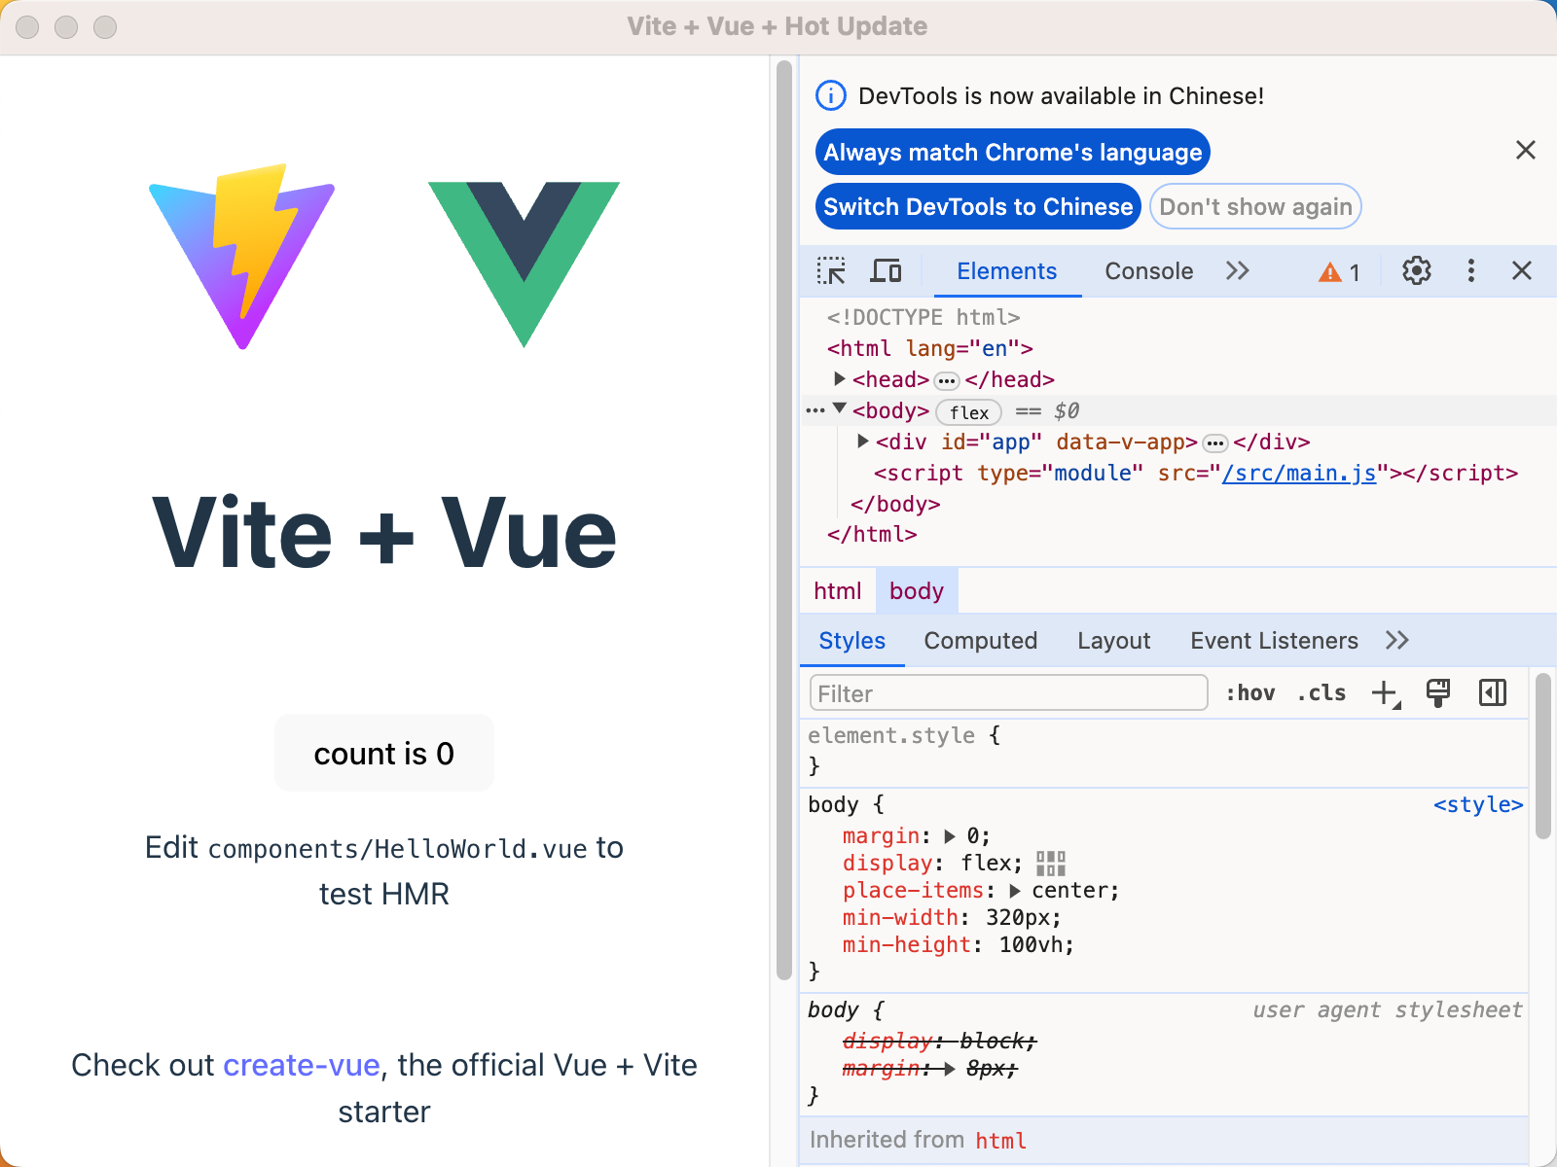Click the Styles pane scrollbar thumb
1557x1167 pixels.
click(1542, 756)
